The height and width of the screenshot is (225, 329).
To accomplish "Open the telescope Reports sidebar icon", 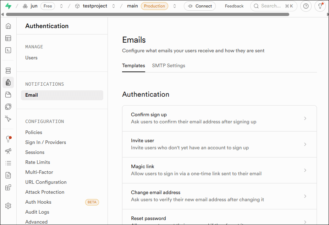I will pos(8,151).
